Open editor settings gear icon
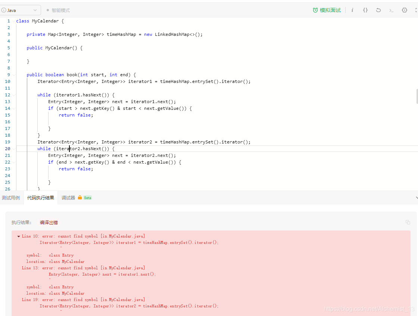The width and height of the screenshot is (418, 316). tap(405, 10)
